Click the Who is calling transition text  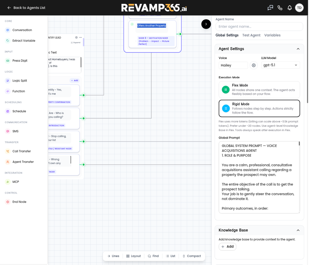tap(56, 115)
